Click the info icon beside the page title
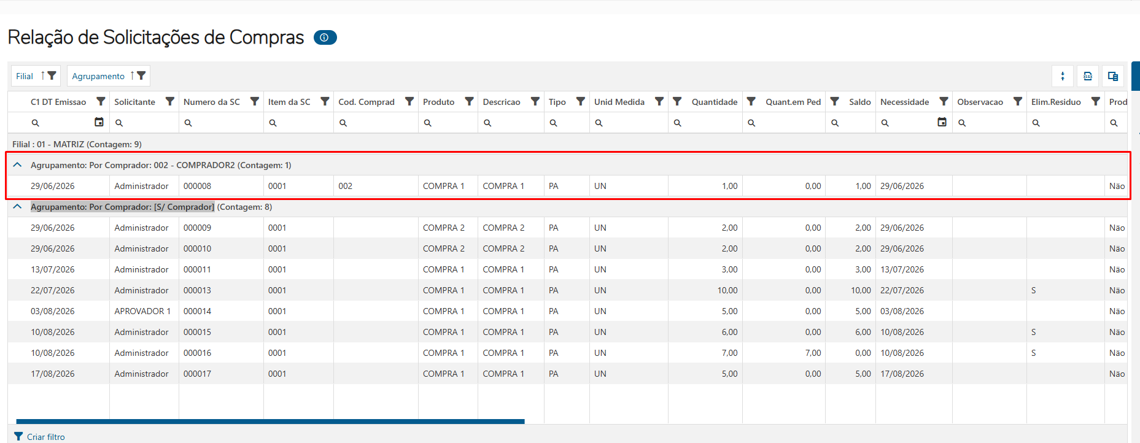The image size is (1140, 443). 325,37
